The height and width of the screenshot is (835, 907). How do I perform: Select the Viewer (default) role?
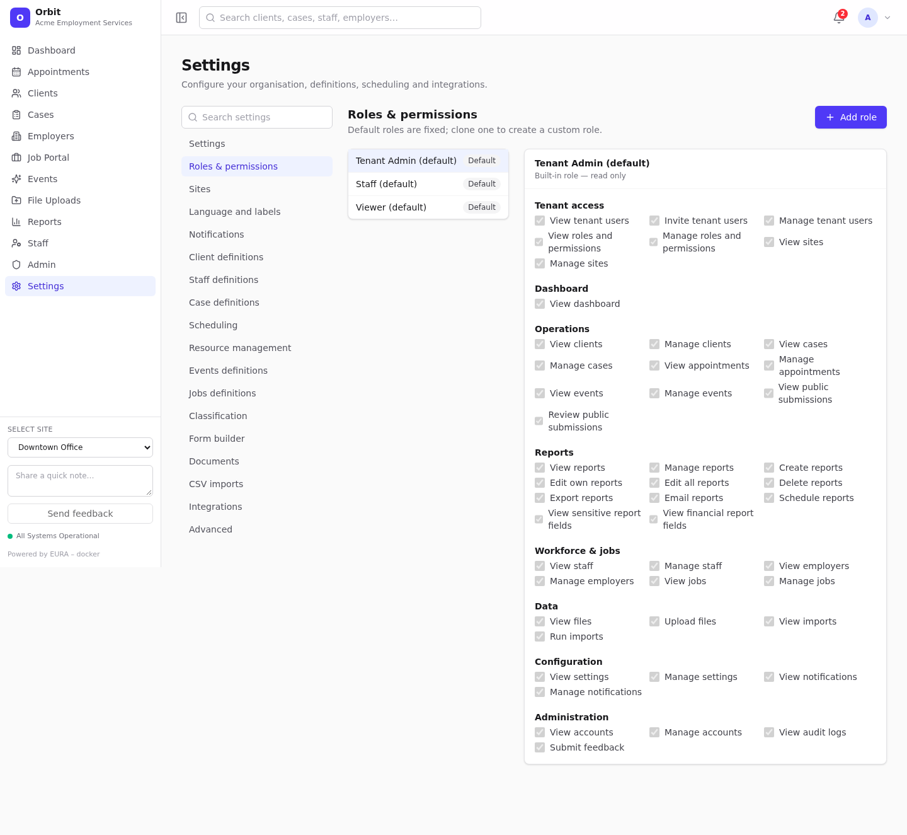click(428, 207)
